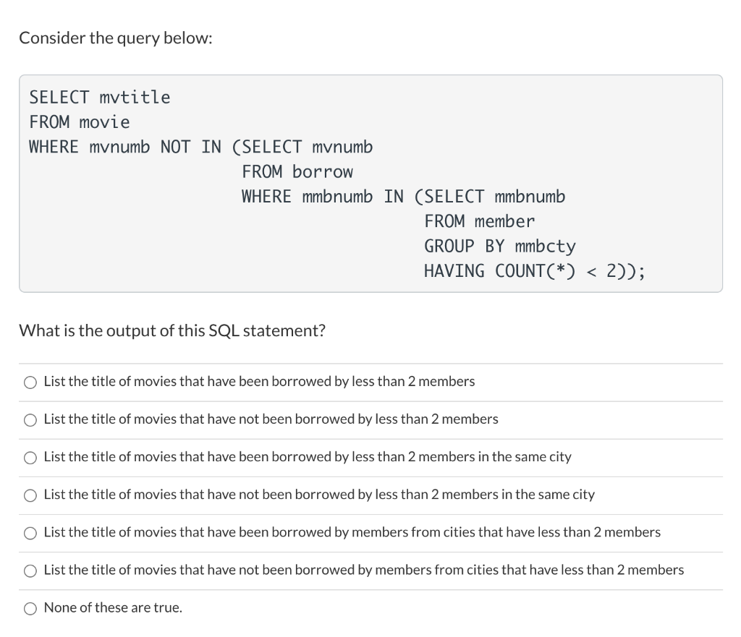Click the GROUP BY mmbcty line
Screen dimensions: 741x637
[x=499, y=246]
